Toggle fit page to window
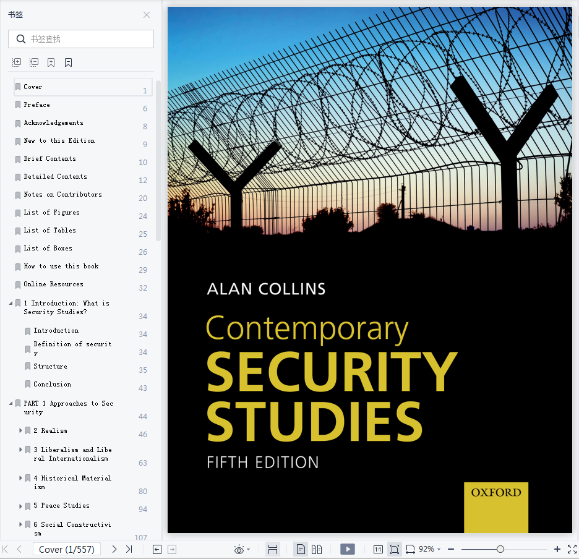Screen dimensions: 579x559 click(395, 549)
